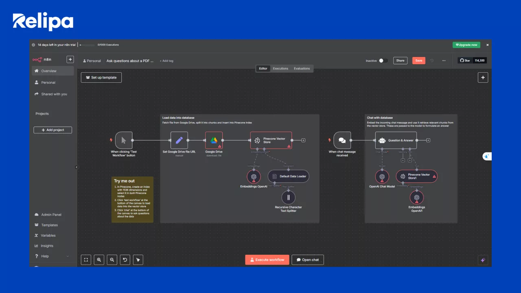Click the Load data into database note title
The height and width of the screenshot is (293, 521).
[178, 118]
